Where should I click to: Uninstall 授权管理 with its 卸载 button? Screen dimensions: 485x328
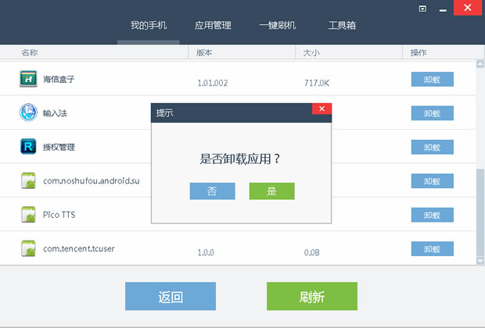click(432, 147)
